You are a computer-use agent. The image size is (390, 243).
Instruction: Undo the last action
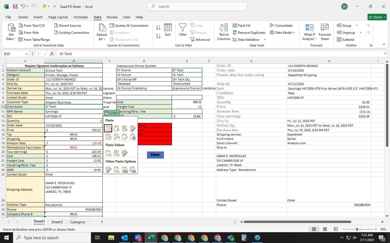coord(23,6)
